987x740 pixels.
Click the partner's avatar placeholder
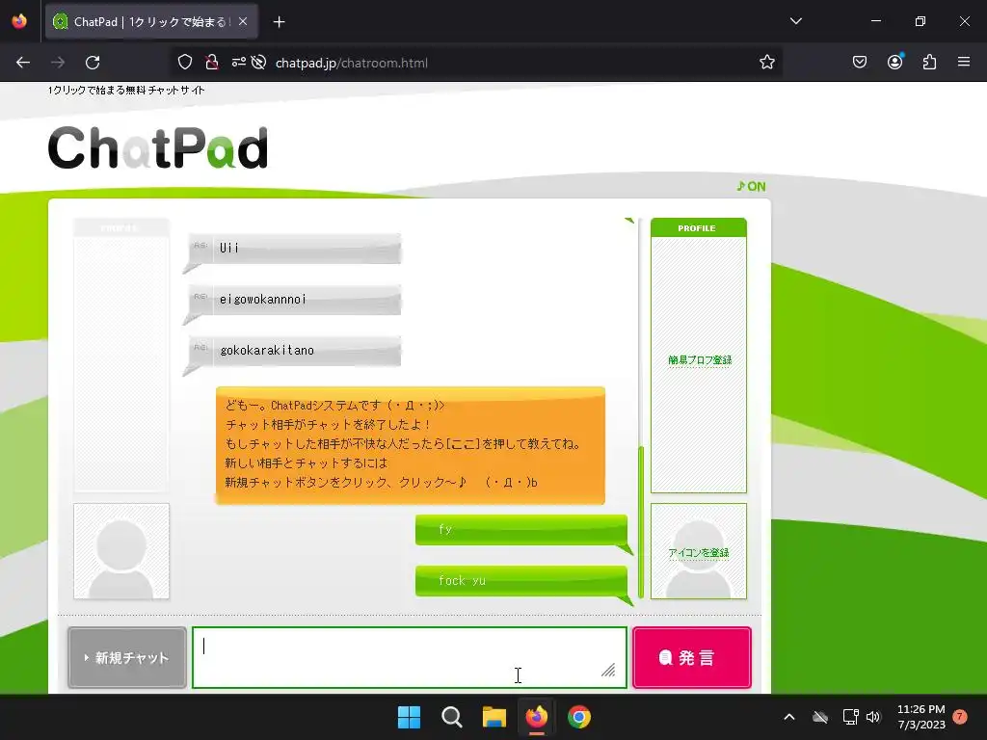point(121,551)
